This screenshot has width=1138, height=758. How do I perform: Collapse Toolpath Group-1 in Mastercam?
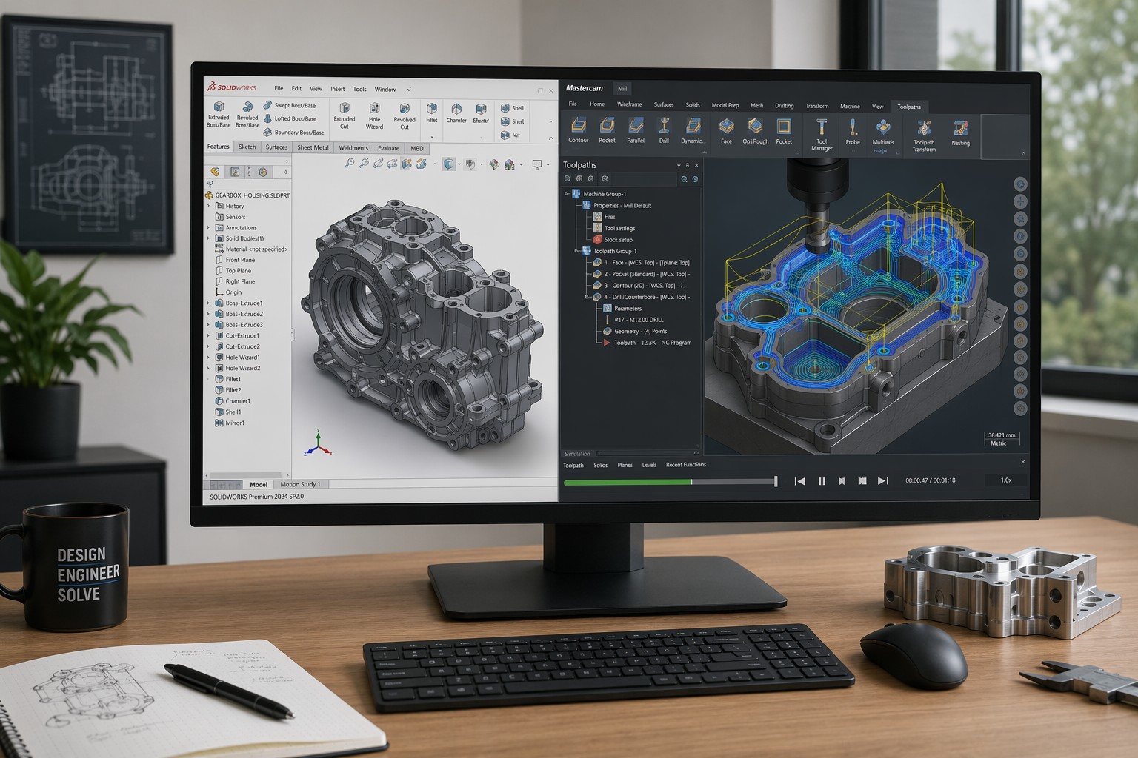pos(577,251)
